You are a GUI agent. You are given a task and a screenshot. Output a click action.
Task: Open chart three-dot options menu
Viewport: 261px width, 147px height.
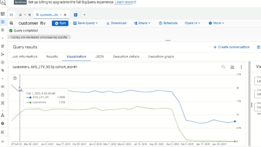pos(241,67)
